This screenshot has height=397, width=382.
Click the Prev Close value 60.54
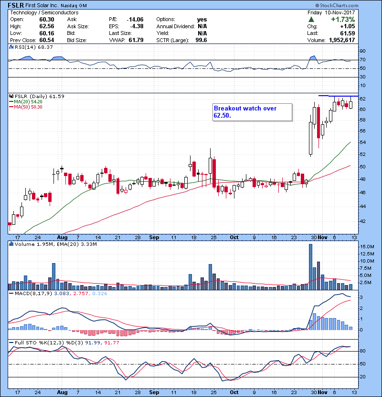(x=47, y=40)
